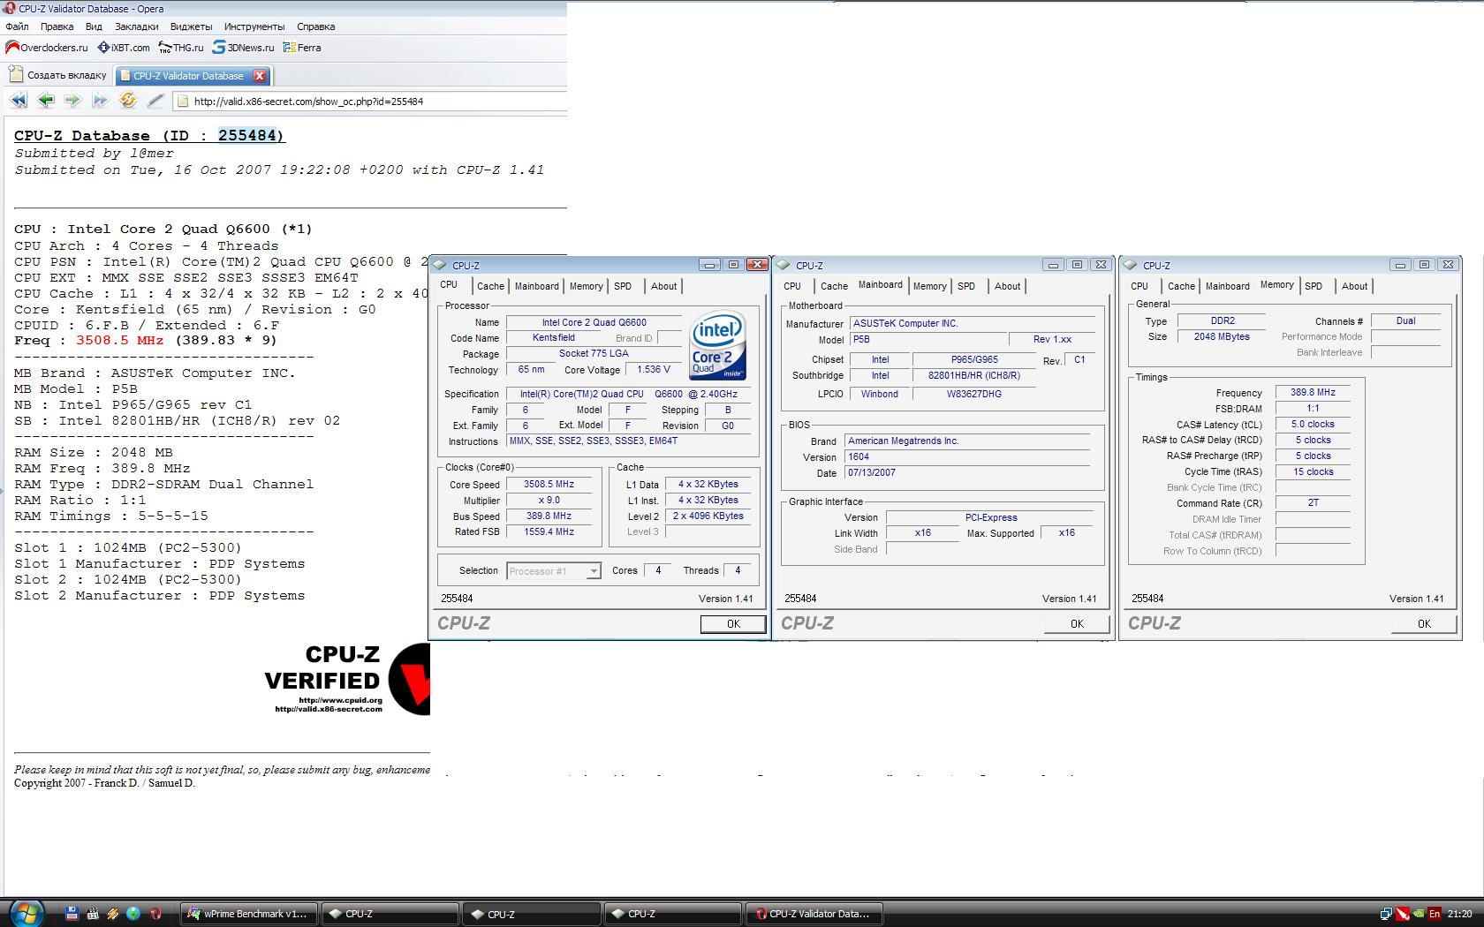This screenshot has height=927, width=1484.
Task: Open the Виджеты menu
Action: (191, 26)
